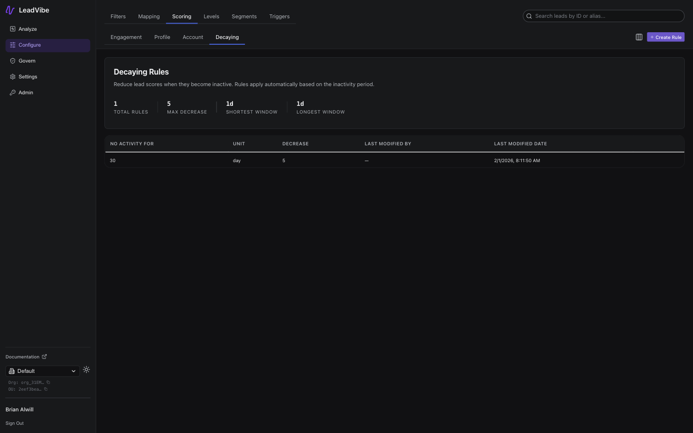Open the Levels tab
The height and width of the screenshot is (433, 693).
point(211,16)
